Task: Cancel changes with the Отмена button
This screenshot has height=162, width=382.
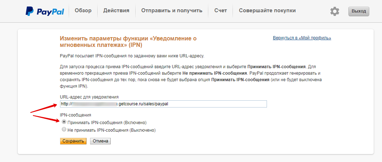Action: pyautogui.click(x=100, y=141)
